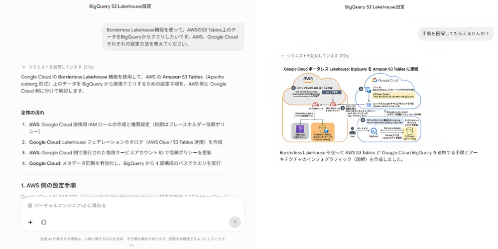Click the plus attach icon in prompt box
Image resolution: width=498 pixels, height=249 pixels.
(x=30, y=222)
